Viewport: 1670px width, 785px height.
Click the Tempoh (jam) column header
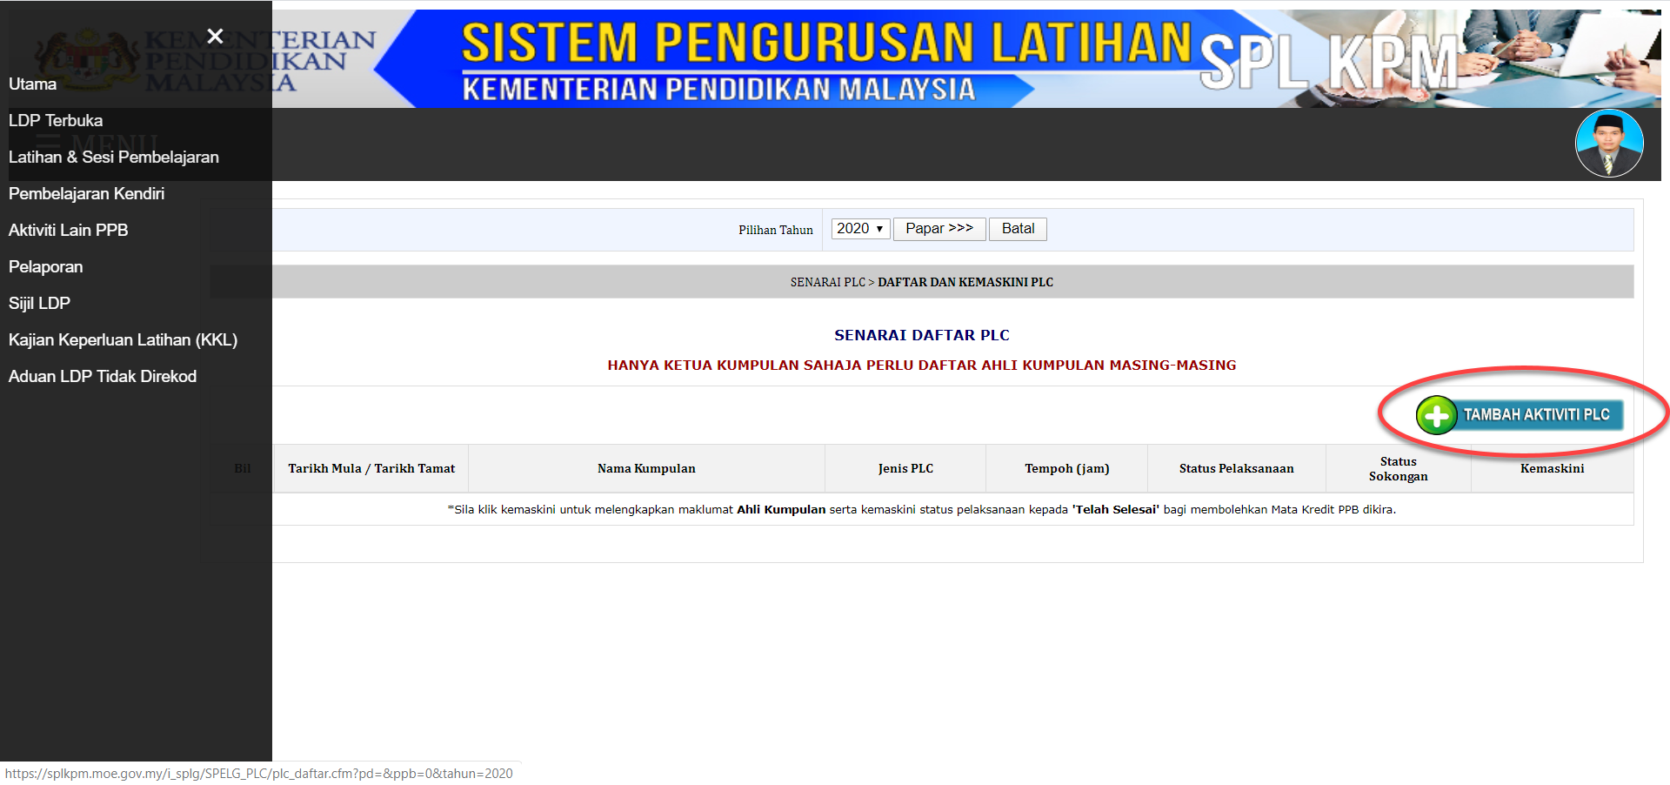[x=1067, y=469]
